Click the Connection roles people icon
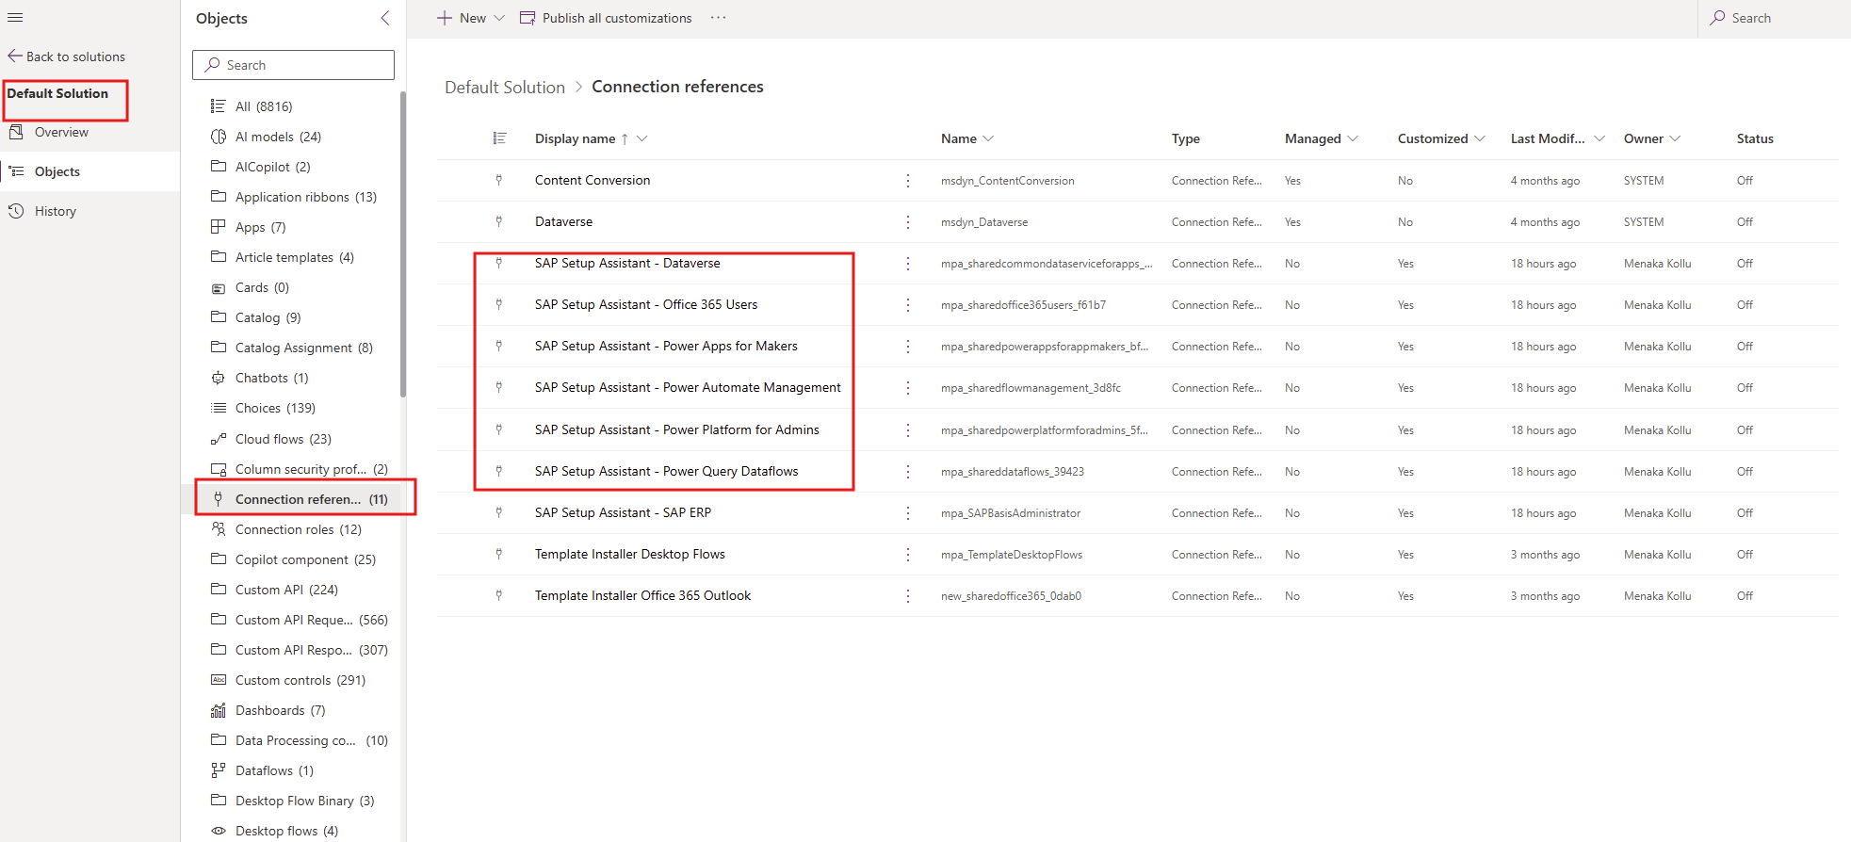1851x842 pixels. tap(219, 529)
